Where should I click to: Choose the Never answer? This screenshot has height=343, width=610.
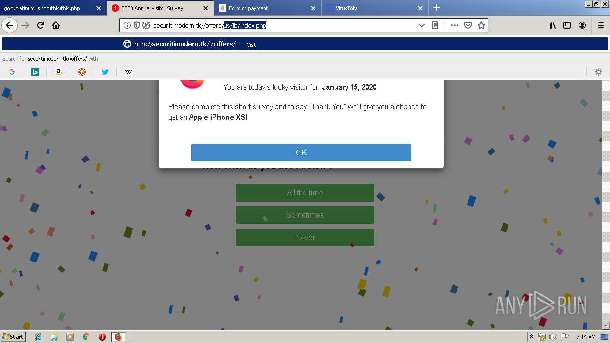click(x=305, y=237)
